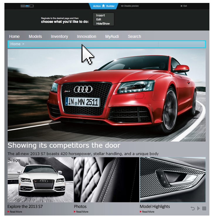Click Read More under Model Highlights

(147, 212)
